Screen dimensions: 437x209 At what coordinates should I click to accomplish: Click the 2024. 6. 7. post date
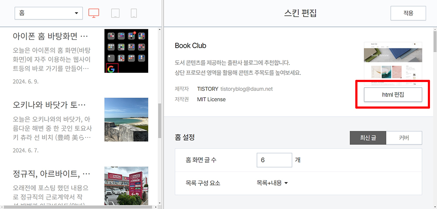pos(26,151)
